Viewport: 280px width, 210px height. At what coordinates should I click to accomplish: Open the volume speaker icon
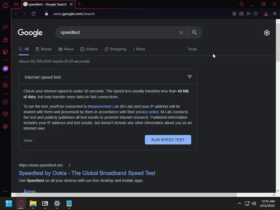pyautogui.click(x=254, y=203)
